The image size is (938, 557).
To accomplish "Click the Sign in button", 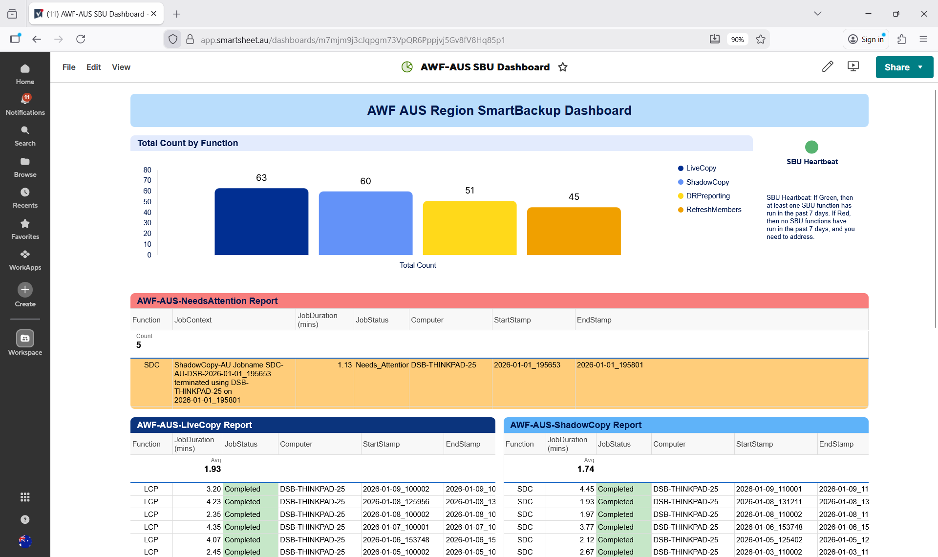I will point(866,39).
